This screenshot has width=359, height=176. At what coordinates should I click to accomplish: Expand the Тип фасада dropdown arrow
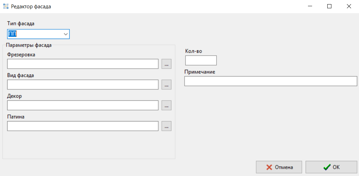pos(65,34)
